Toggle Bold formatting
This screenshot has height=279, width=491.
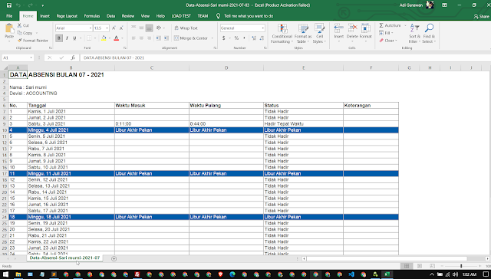tap(59, 38)
